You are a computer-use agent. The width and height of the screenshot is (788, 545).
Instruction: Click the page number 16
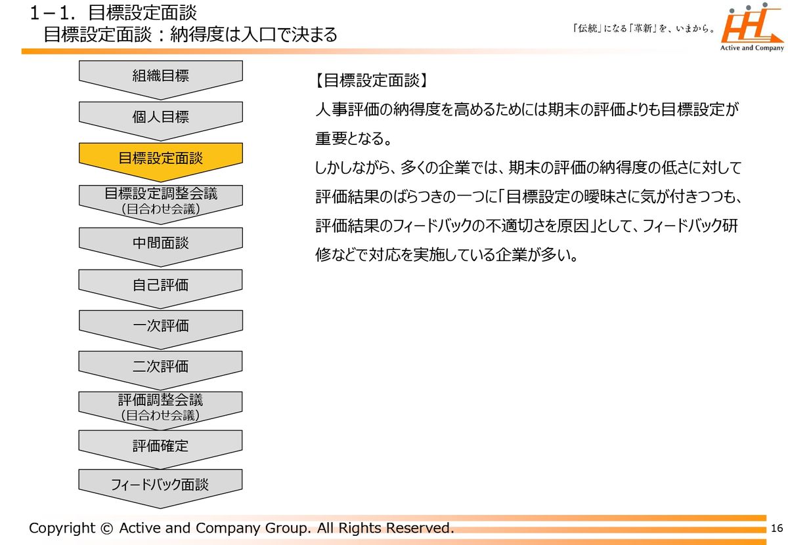777,529
